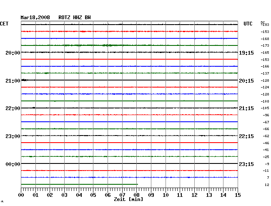Click minute tick label "07"
The width and height of the screenshot is (271, 206).
tap(122, 195)
